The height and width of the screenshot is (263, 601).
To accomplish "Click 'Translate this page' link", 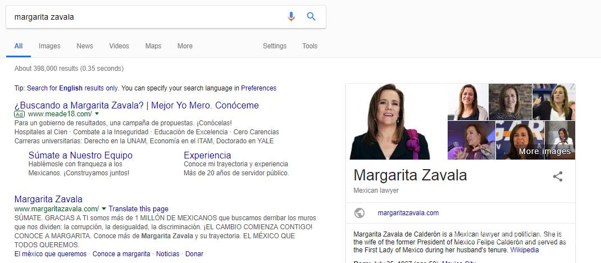I will click(138, 209).
